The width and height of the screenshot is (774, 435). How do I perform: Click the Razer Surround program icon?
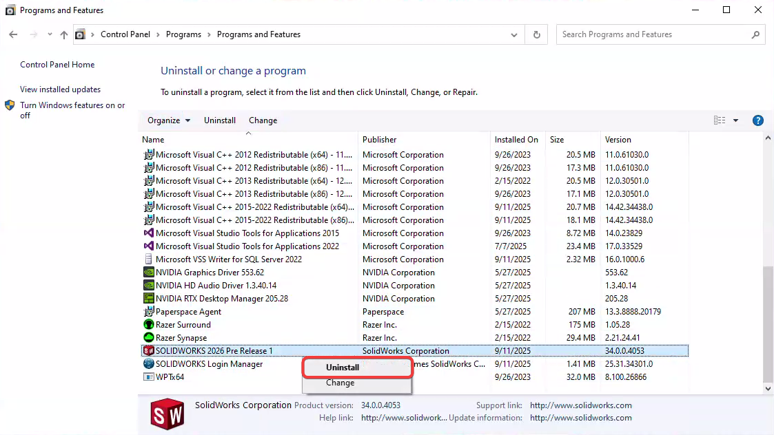148,324
